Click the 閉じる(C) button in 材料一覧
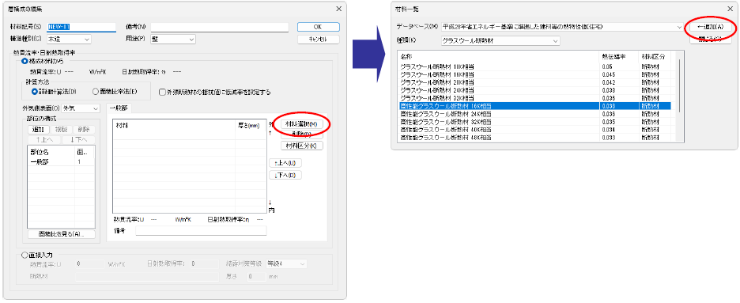Image resolution: width=740 pixels, height=303 pixels. (711, 40)
